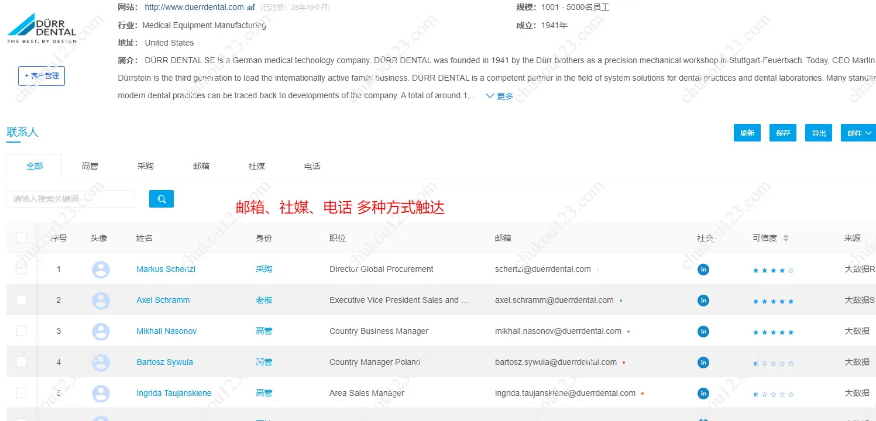Click the website traffic chart icon

coord(251,8)
